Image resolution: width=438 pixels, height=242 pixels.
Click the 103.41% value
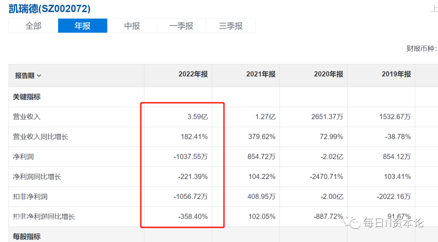pyautogui.click(x=397, y=177)
